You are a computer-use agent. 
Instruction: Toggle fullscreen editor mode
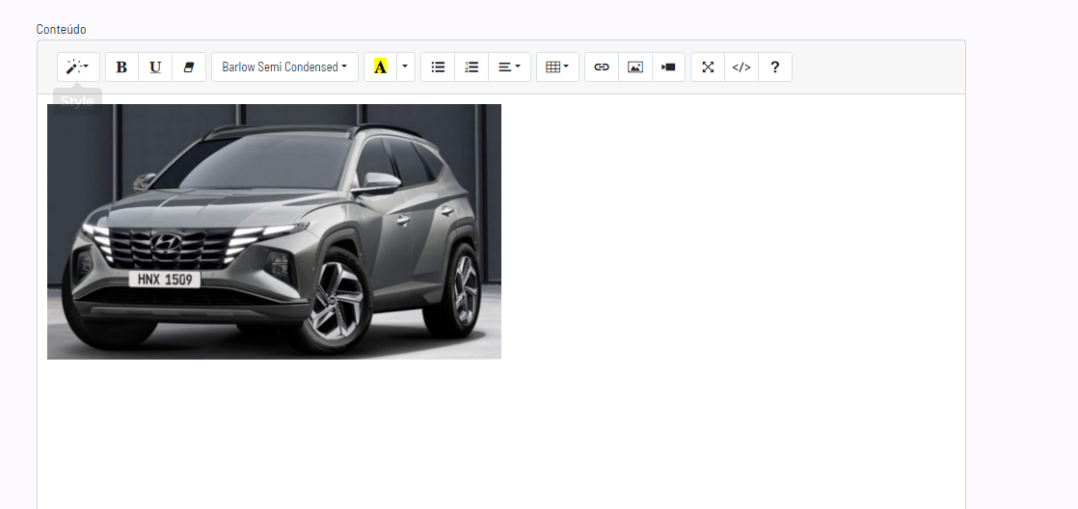click(708, 67)
